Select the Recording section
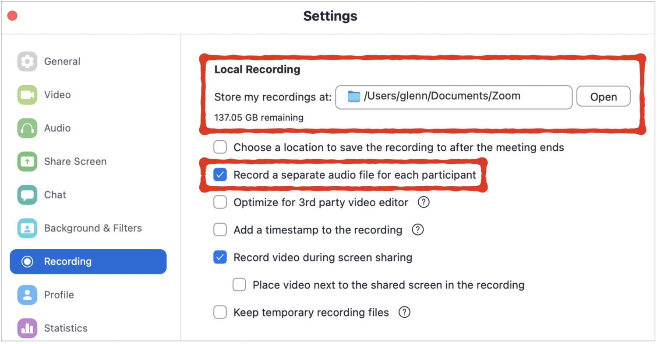Viewport: 657px width, 344px height. click(x=88, y=262)
